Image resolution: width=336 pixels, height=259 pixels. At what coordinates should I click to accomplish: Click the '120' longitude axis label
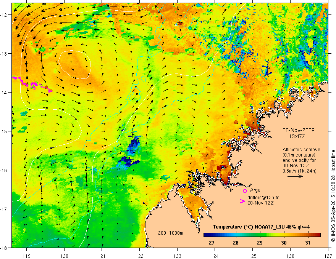point(64,256)
